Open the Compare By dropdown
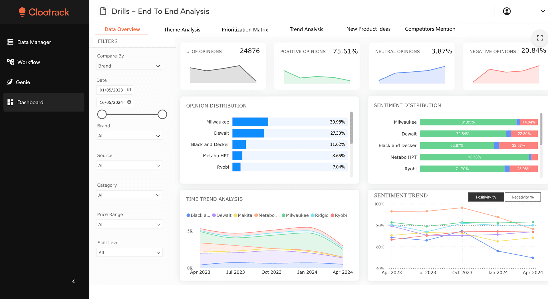Screen dimensions: 548x299 (x=129, y=66)
